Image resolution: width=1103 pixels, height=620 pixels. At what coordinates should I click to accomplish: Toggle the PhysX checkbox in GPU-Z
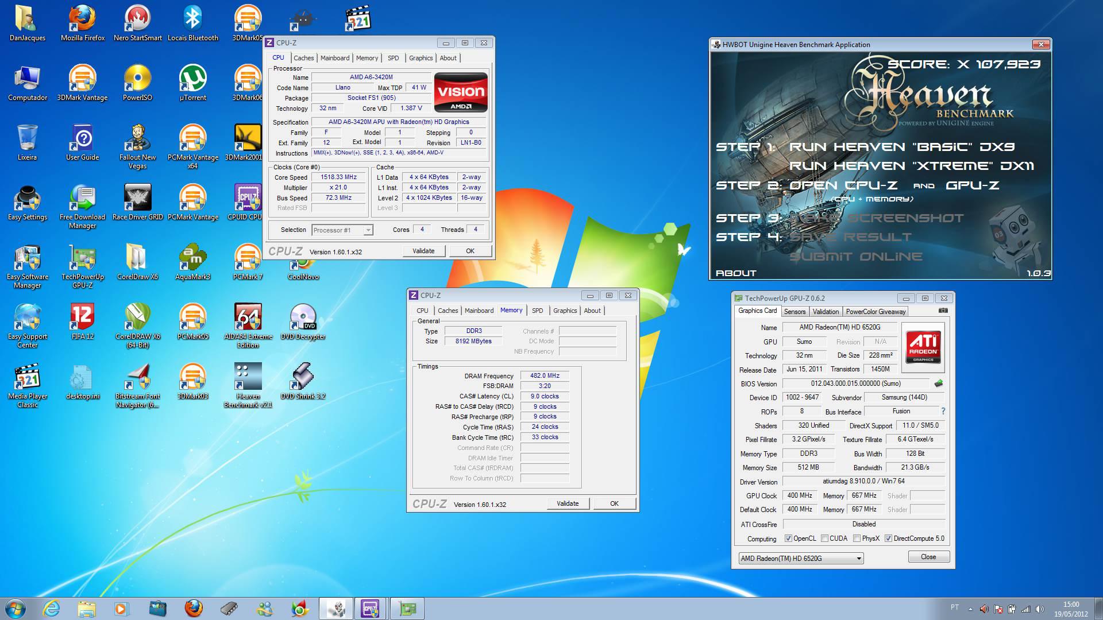point(857,538)
